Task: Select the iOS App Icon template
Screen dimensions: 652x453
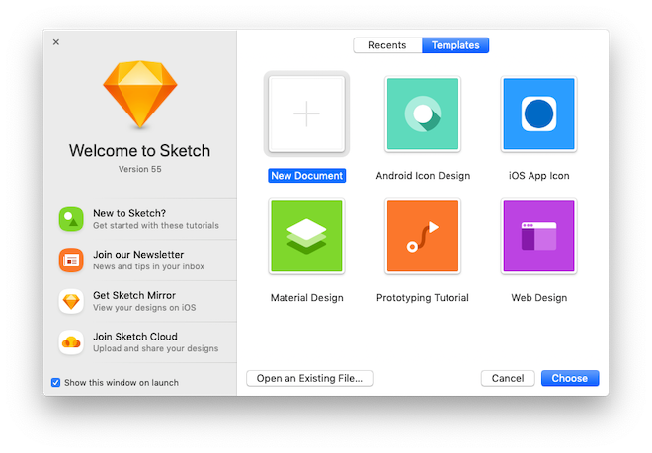Action: [538, 114]
